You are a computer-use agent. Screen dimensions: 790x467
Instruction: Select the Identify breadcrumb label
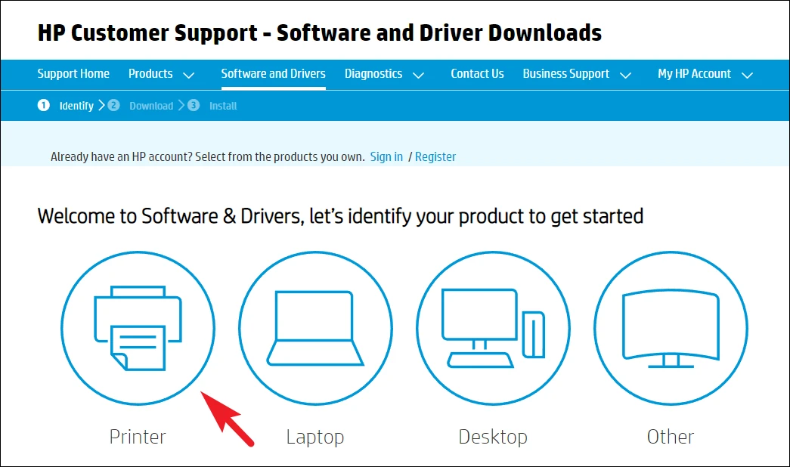point(76,106)
